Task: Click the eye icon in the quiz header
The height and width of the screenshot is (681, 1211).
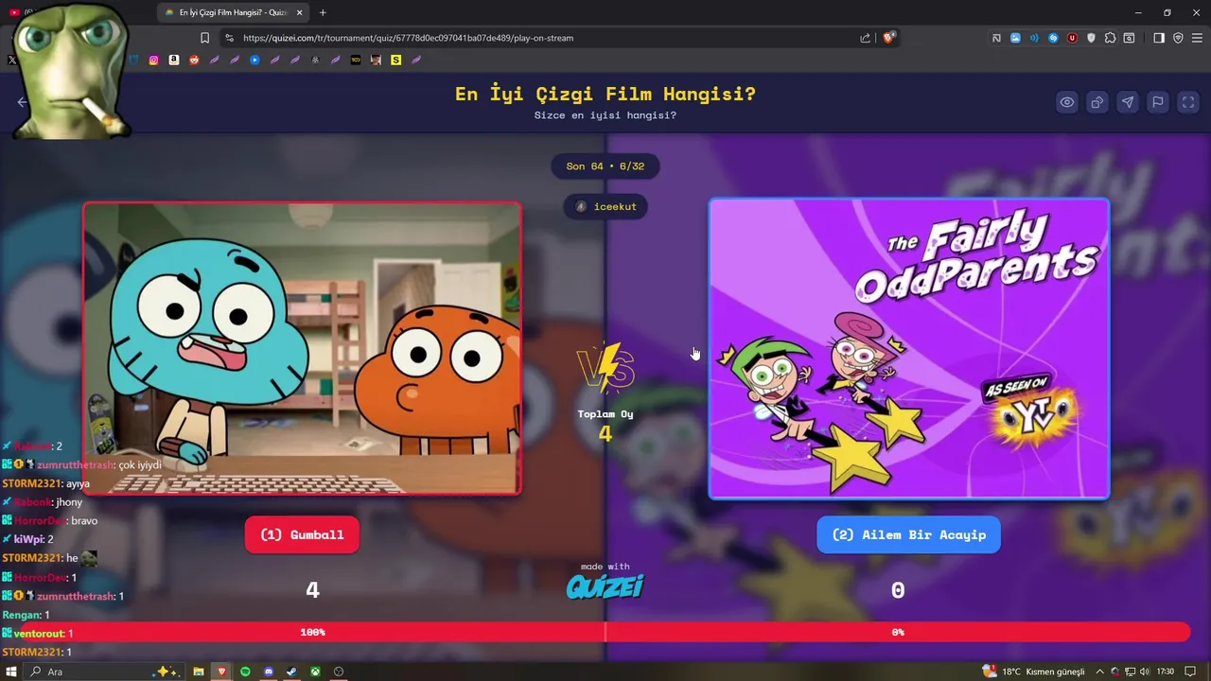Action: pos(1067,102)
